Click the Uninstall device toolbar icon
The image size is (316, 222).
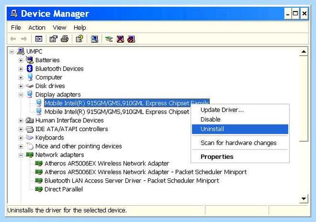131,38
